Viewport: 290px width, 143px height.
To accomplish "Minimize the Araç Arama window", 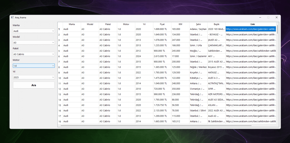I will click(260, 17).
